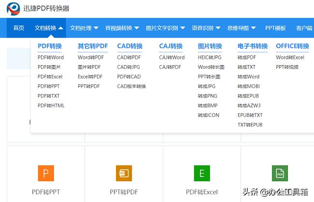
Task: Open Excel转PDF converter
Action: click(x=90, y=77)
